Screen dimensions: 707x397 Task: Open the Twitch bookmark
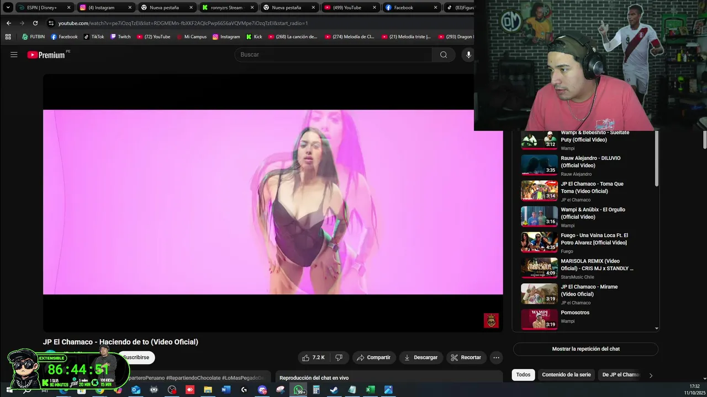120,37
